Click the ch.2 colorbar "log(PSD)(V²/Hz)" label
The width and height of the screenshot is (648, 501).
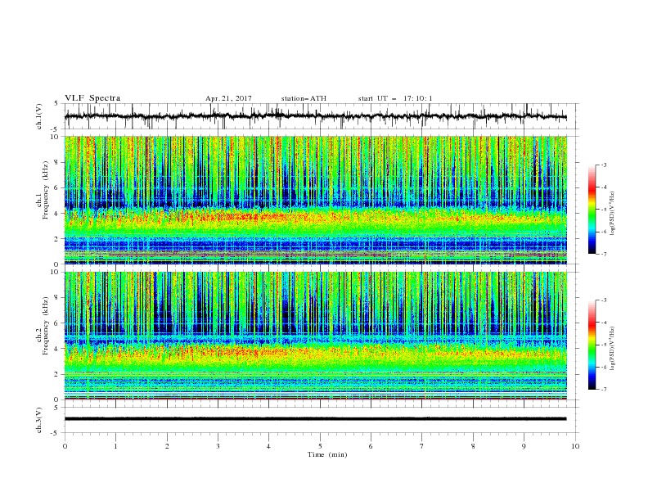point(613,349)
